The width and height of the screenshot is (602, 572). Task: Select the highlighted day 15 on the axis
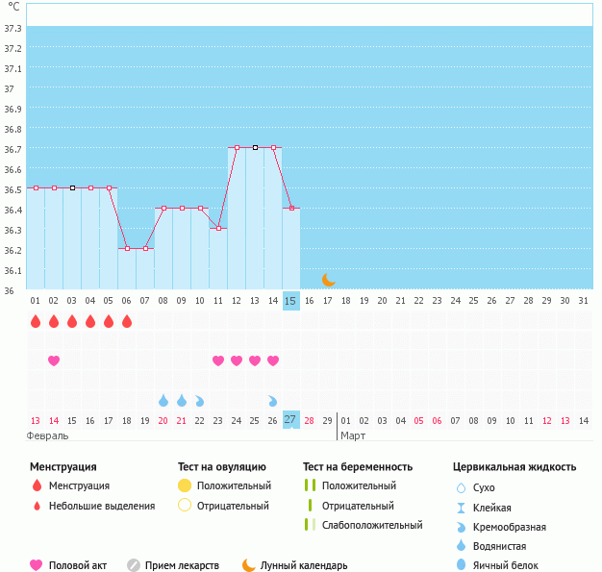[291, 301]
